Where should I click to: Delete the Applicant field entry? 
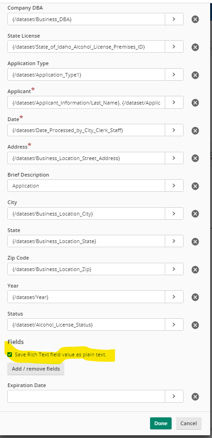point(195,103)
